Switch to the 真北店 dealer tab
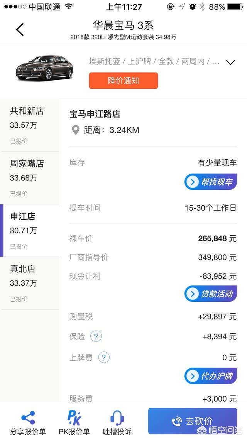Viewport: 247px width, 439px height. point(30,283)
